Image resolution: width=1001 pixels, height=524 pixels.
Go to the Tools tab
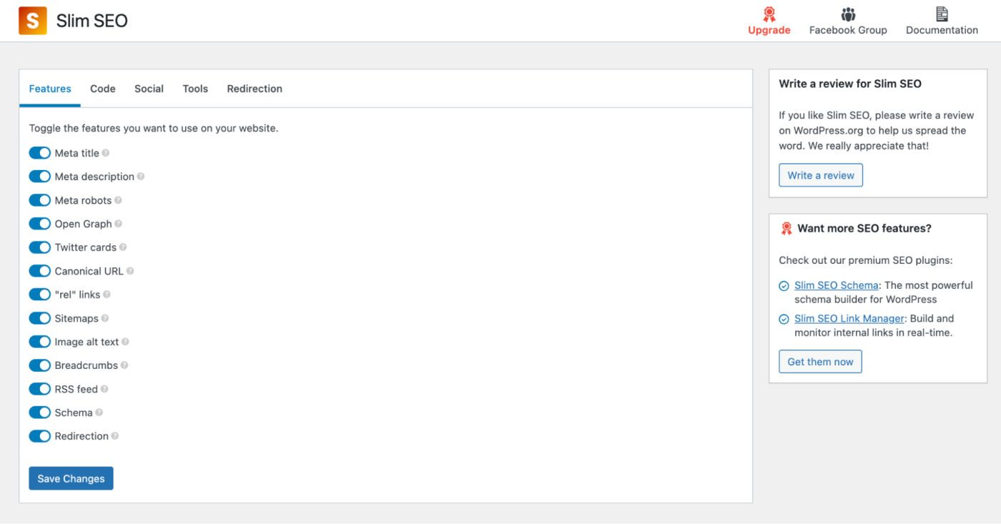[195, 89]
